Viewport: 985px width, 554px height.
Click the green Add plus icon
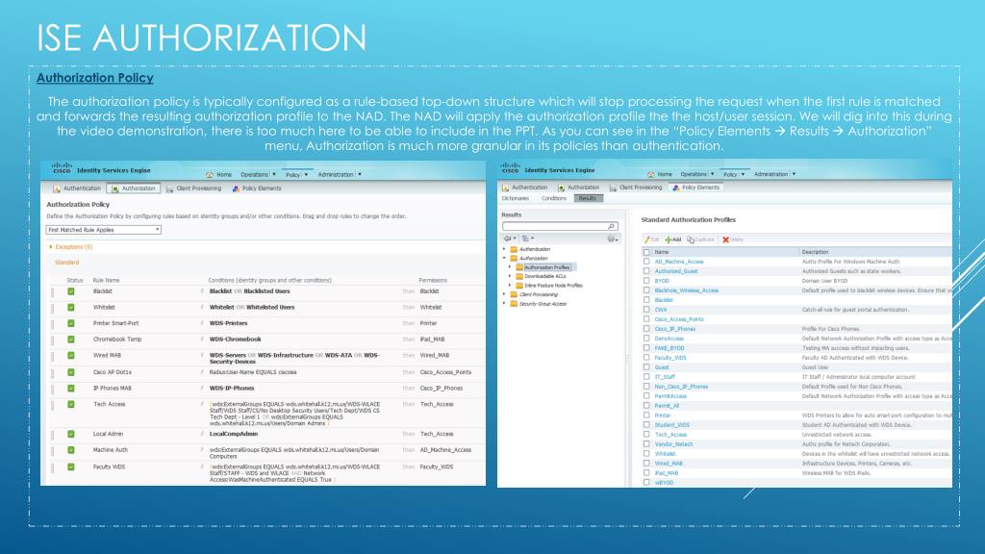point(669,239)
